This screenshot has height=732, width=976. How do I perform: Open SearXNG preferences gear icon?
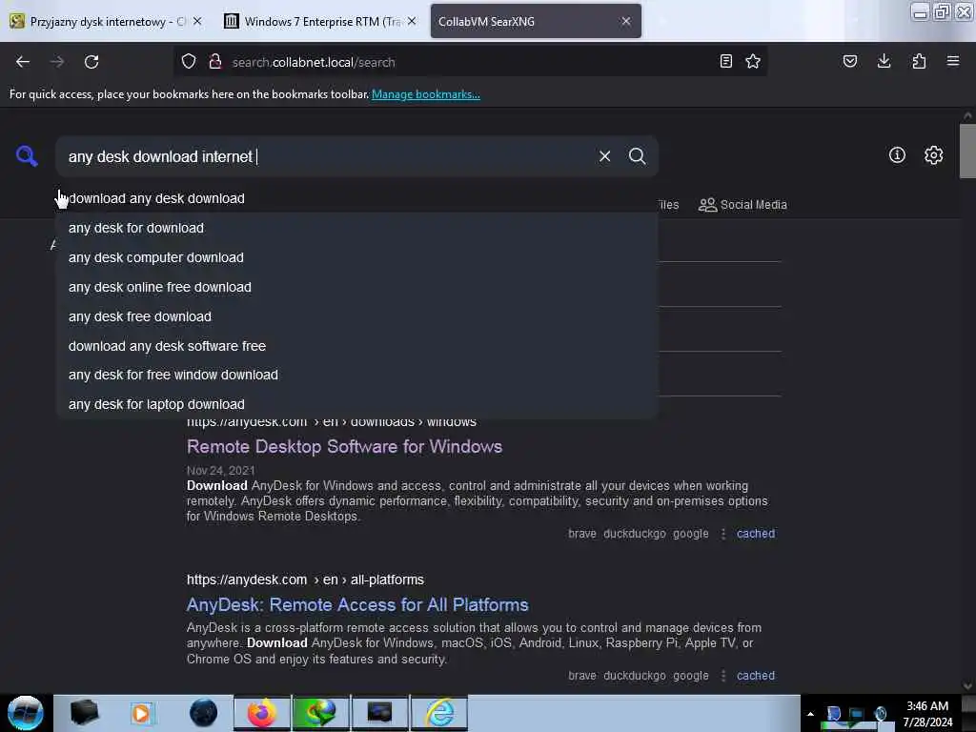(x=933, y=155)
